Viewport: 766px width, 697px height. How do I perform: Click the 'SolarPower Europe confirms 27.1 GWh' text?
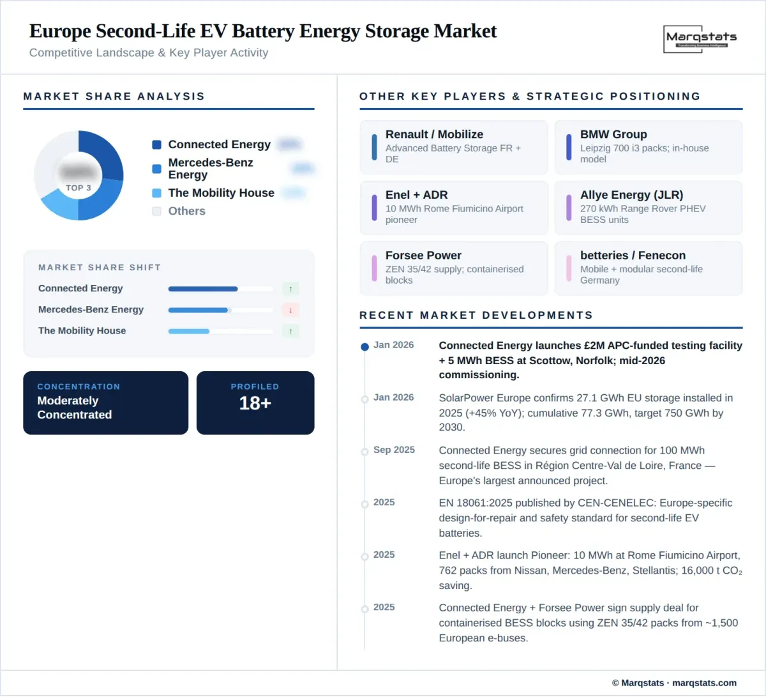point(586,413)
